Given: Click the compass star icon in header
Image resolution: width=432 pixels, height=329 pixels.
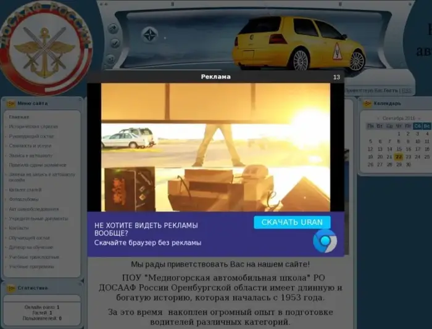Looking at the screenshot, I should click(x=149, y=35).
